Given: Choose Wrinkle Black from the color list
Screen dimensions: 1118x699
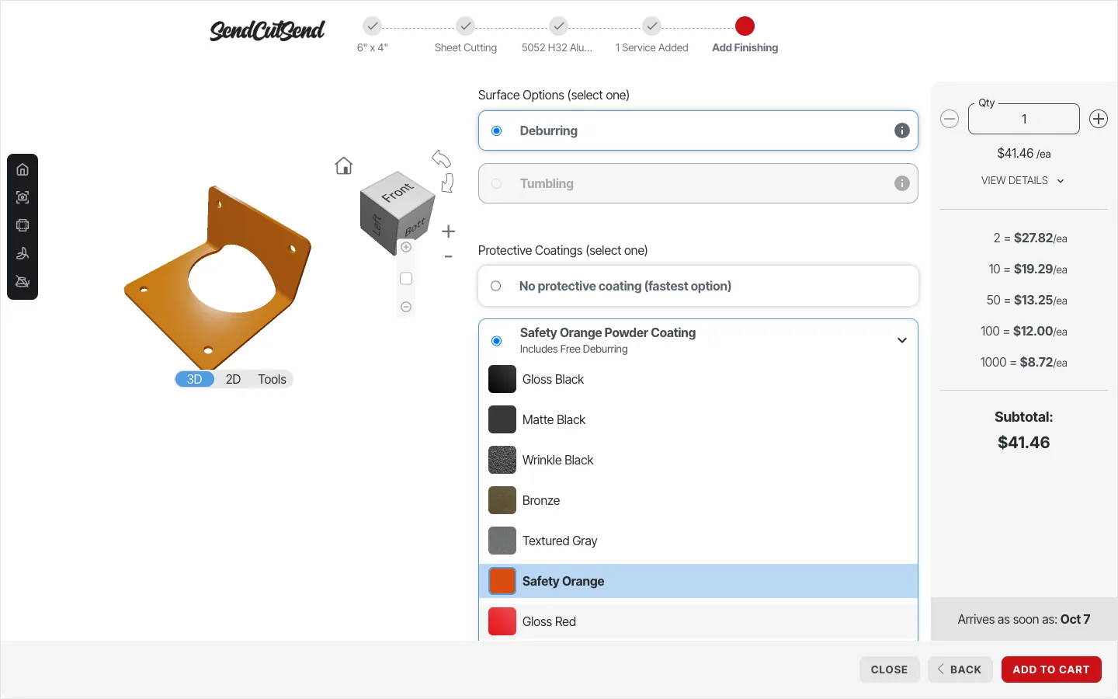Looking at the screenshot, I should [x=698, y=460].
